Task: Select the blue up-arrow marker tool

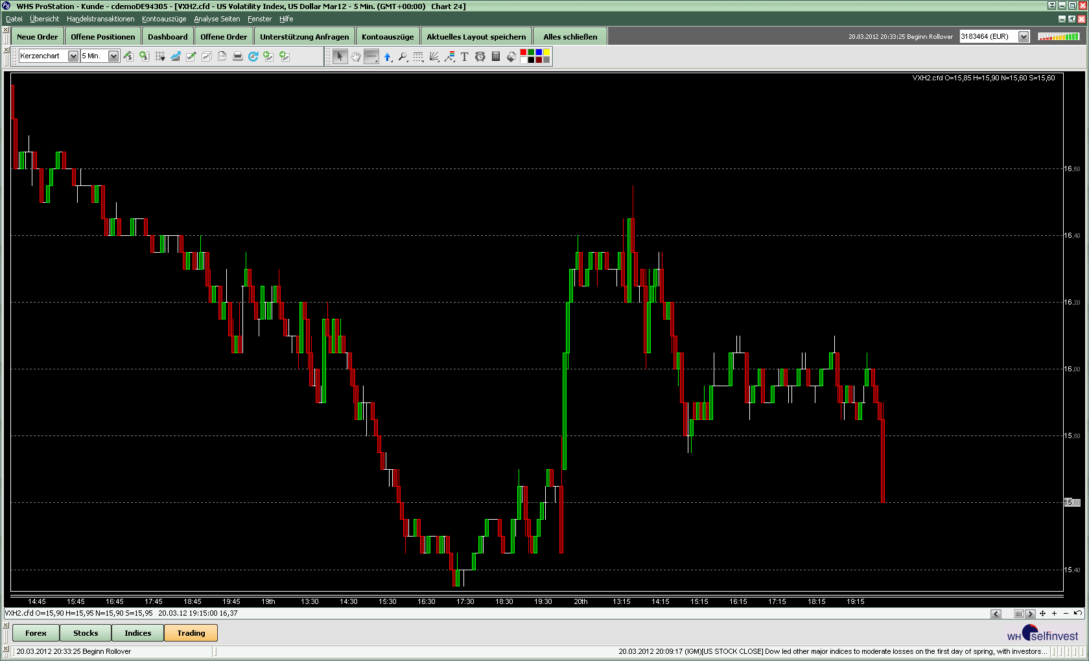Action: point(388,57)
